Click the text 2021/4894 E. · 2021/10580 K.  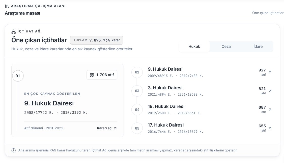click(x=176, y=95)
